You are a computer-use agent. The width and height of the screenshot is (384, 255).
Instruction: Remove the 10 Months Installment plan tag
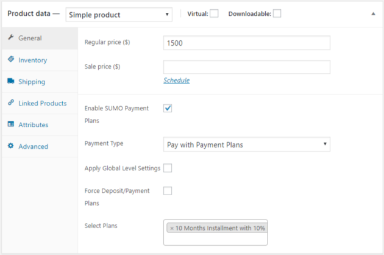point(172,228)
